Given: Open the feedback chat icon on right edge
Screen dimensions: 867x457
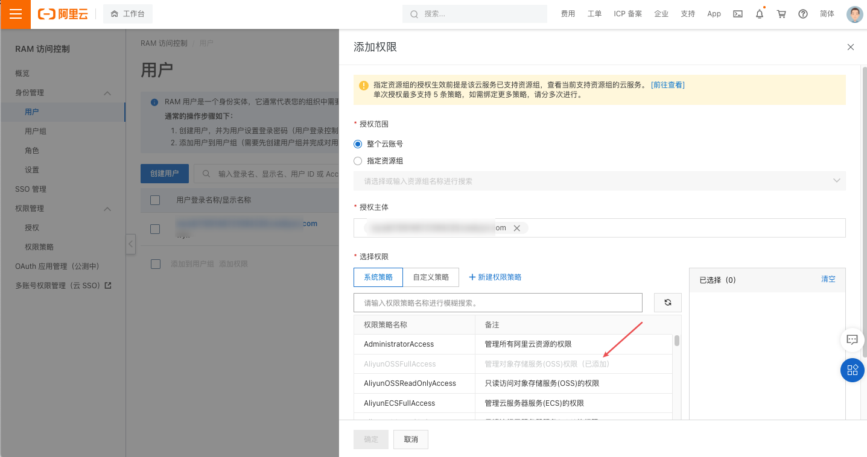Looking at the screenshot, I should (x=852, y=339).
